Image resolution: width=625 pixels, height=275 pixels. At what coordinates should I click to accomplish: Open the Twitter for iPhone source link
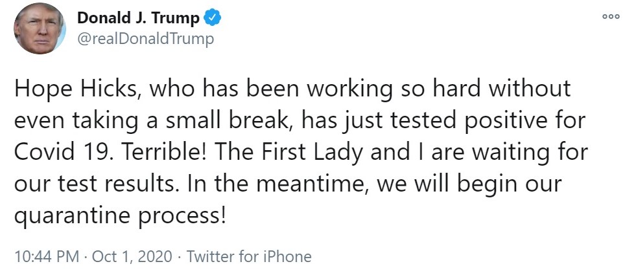(x=249, y=256)
